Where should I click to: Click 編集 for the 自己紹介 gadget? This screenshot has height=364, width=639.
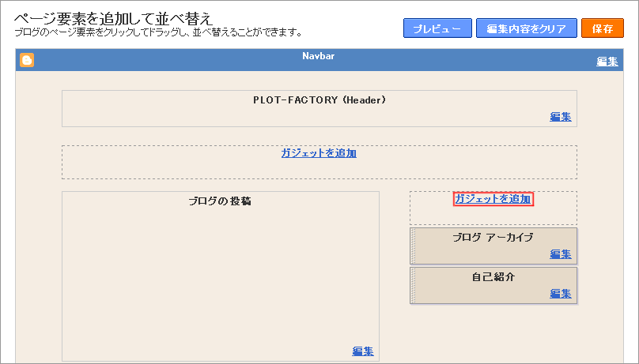(561, 294)
